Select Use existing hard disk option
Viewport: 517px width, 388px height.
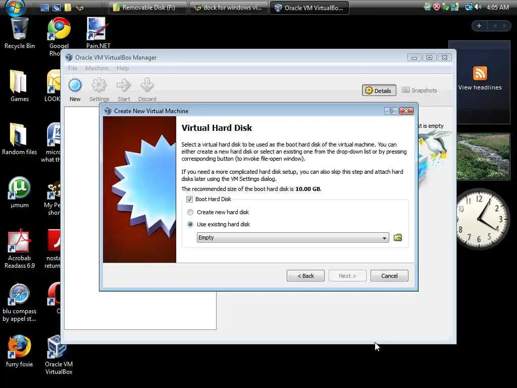tap(190, 224)
